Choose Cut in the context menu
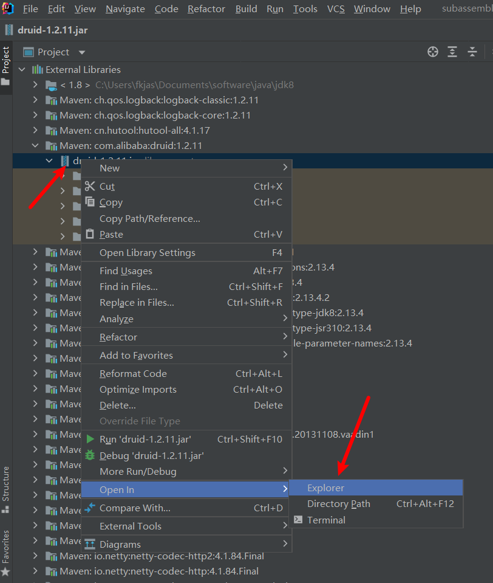The width and height of the screenshot is (493, 583). [186, 186]
